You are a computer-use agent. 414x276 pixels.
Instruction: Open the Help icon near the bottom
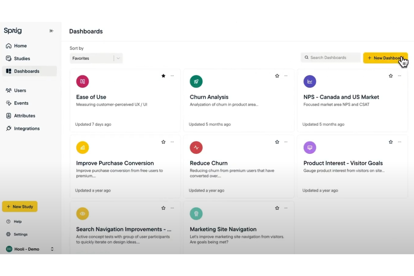(9, 221)
